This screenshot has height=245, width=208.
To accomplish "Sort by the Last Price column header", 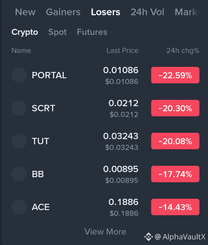I will (x=122, y=51).
